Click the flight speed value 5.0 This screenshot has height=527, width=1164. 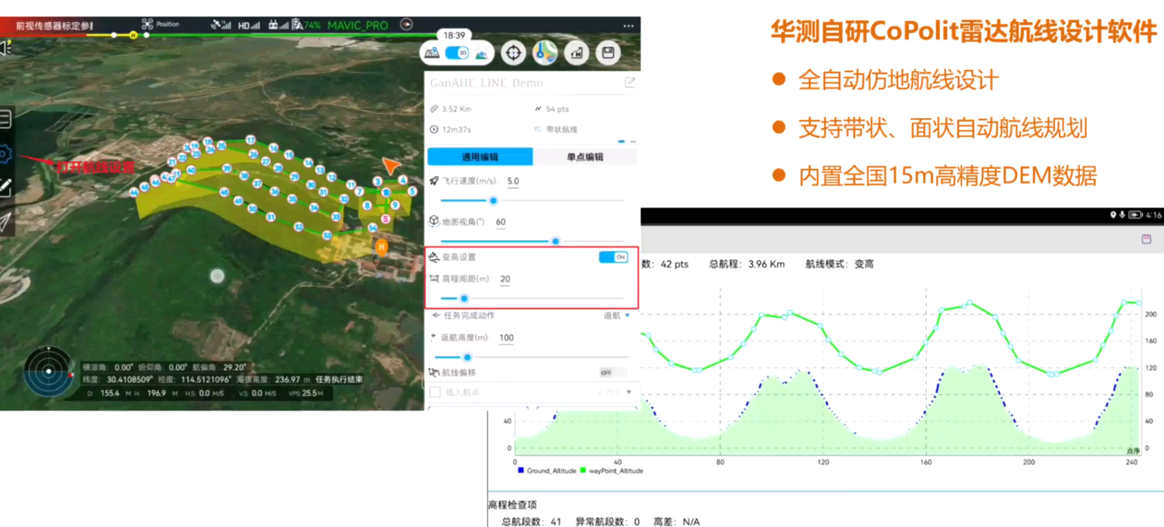(513, 181)
